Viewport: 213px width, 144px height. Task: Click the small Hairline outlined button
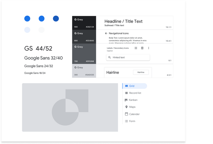pos(141,72)
